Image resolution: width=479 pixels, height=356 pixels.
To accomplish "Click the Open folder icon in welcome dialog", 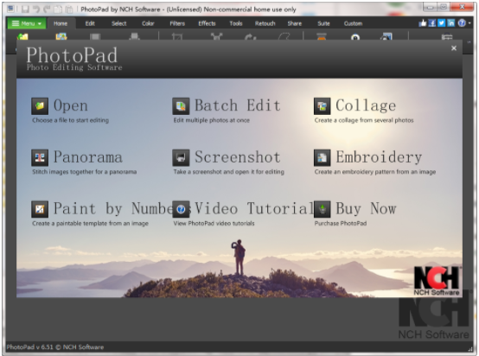I will [40, 106].
